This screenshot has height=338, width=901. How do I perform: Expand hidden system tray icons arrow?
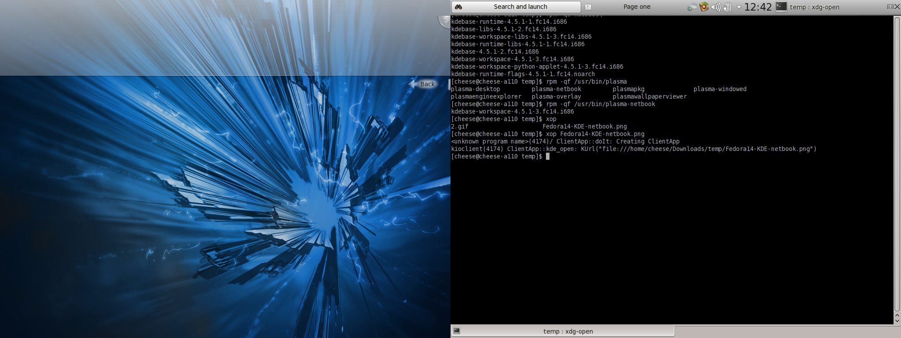[x=739, y=7]
